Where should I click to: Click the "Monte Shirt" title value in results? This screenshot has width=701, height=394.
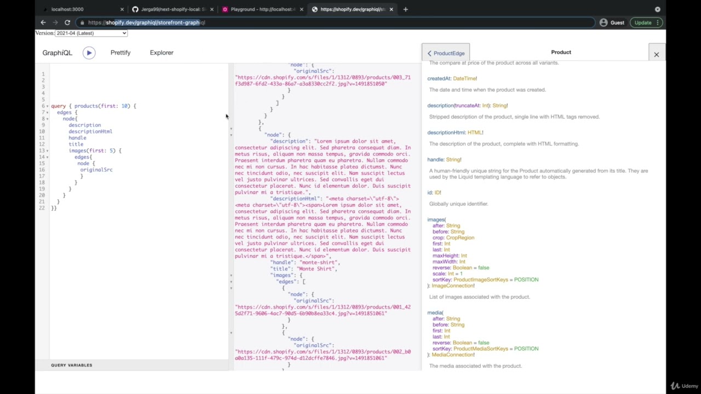click(x=317, y=269)
